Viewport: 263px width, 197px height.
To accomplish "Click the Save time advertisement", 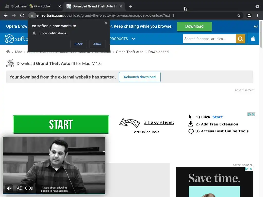I will tap(214, 182).
